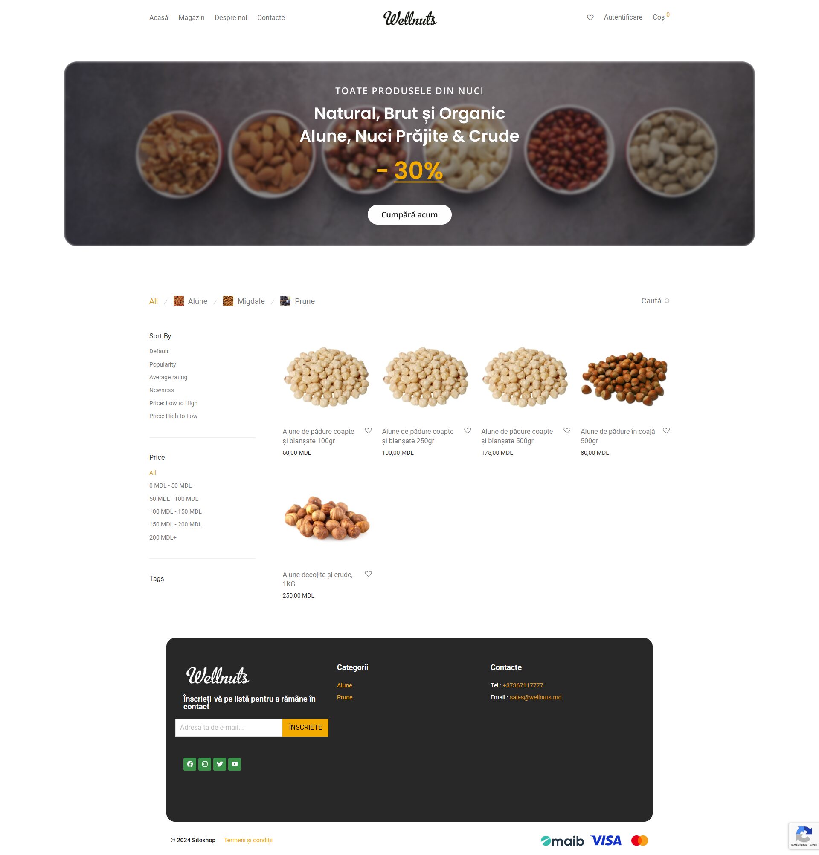Add Alune de pădure în coajă to wishlist
819x855 pixels.
(666, 430)
